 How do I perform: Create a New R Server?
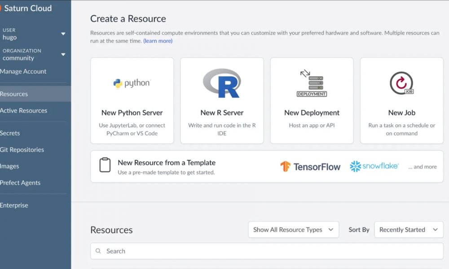click(222, 100)
